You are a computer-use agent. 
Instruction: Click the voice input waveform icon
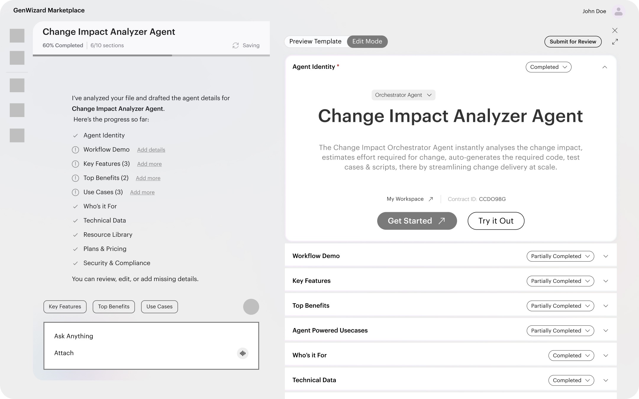[243, 353]
